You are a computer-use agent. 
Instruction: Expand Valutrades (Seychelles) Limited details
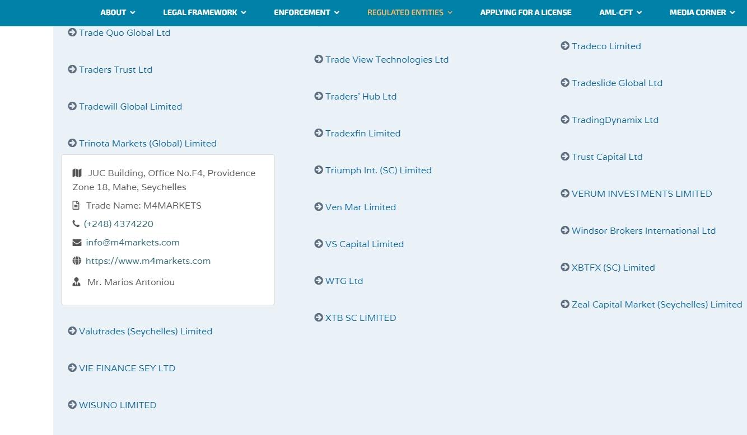click(x=146, y=331)
